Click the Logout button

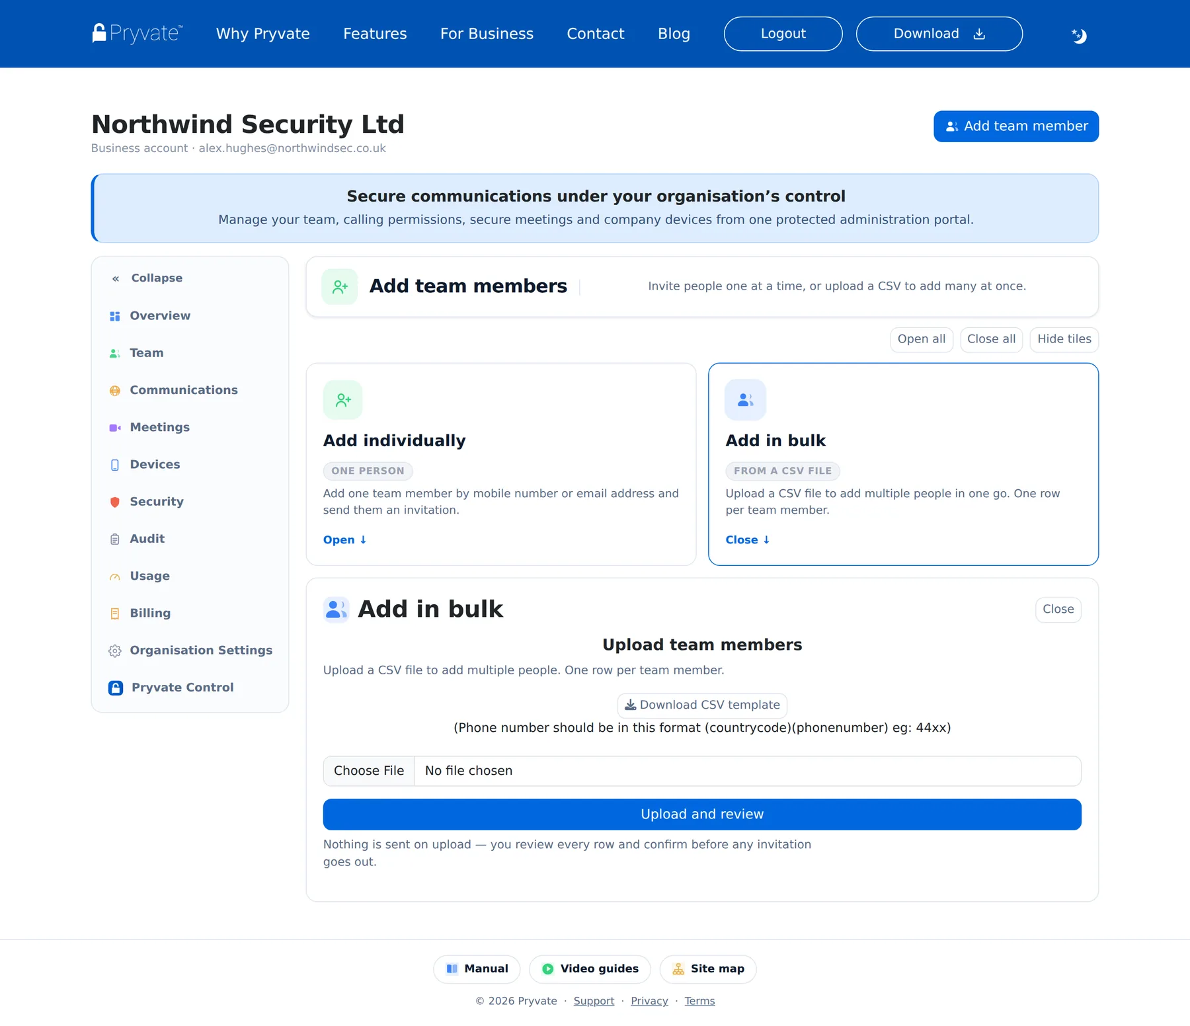point(783,34)
